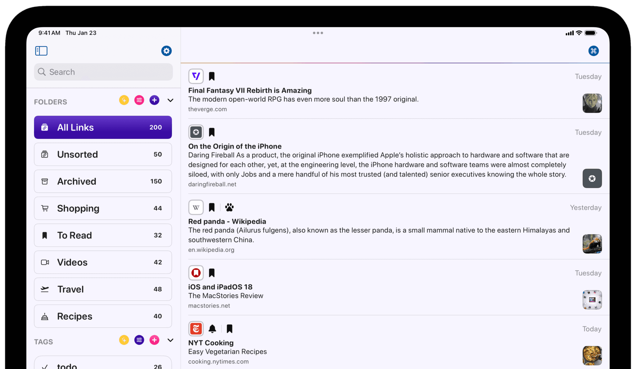Viewport: 636px width, 369px height.
Task: Open the Recipes folder
Action: pos(103,316)
